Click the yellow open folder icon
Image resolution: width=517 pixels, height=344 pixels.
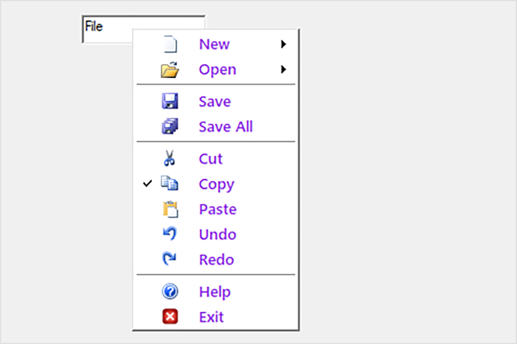[170, 70]
